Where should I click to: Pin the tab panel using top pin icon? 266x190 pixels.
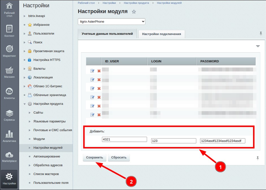(x=261, y=34)
